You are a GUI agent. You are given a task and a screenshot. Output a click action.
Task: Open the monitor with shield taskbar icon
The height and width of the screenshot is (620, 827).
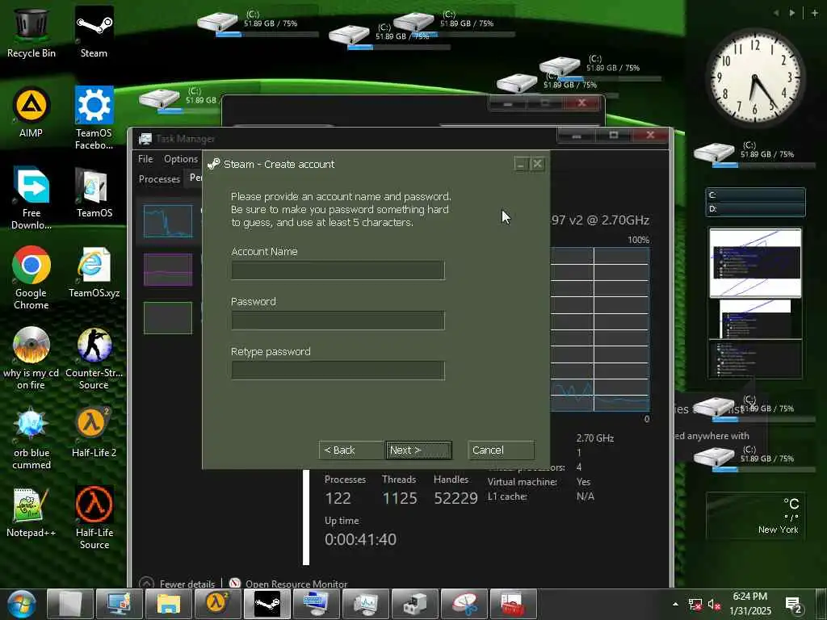(x=120, y=604)
